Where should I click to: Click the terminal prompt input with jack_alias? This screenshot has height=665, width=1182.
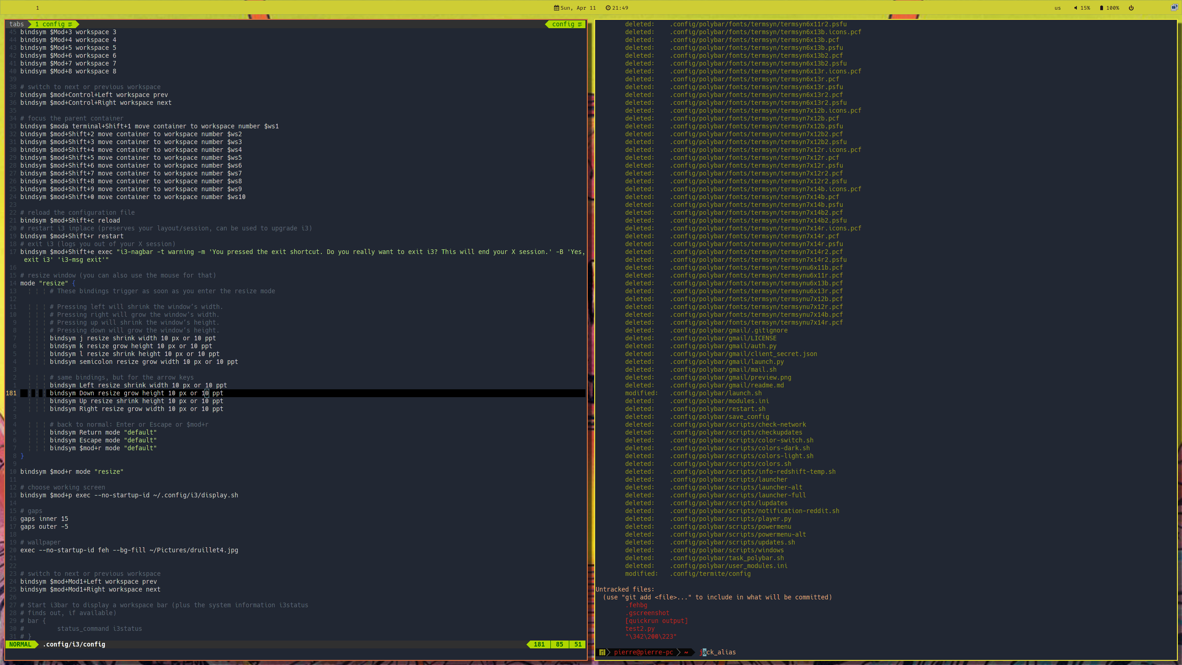coord(718,652)
